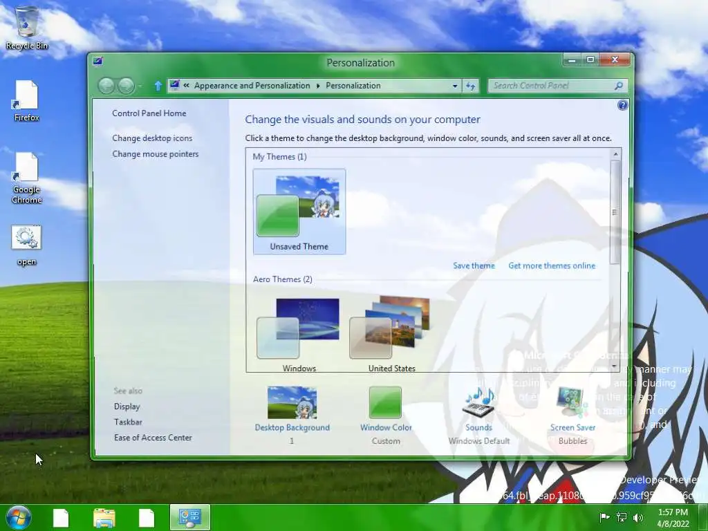
Task: Click 'Custom' under Window Color
Action: tap(386, 440)
